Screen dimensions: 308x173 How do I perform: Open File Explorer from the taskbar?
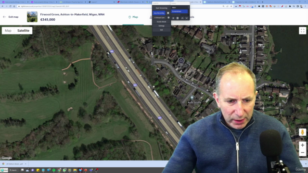pyautogui.click(x=75, y=170)
